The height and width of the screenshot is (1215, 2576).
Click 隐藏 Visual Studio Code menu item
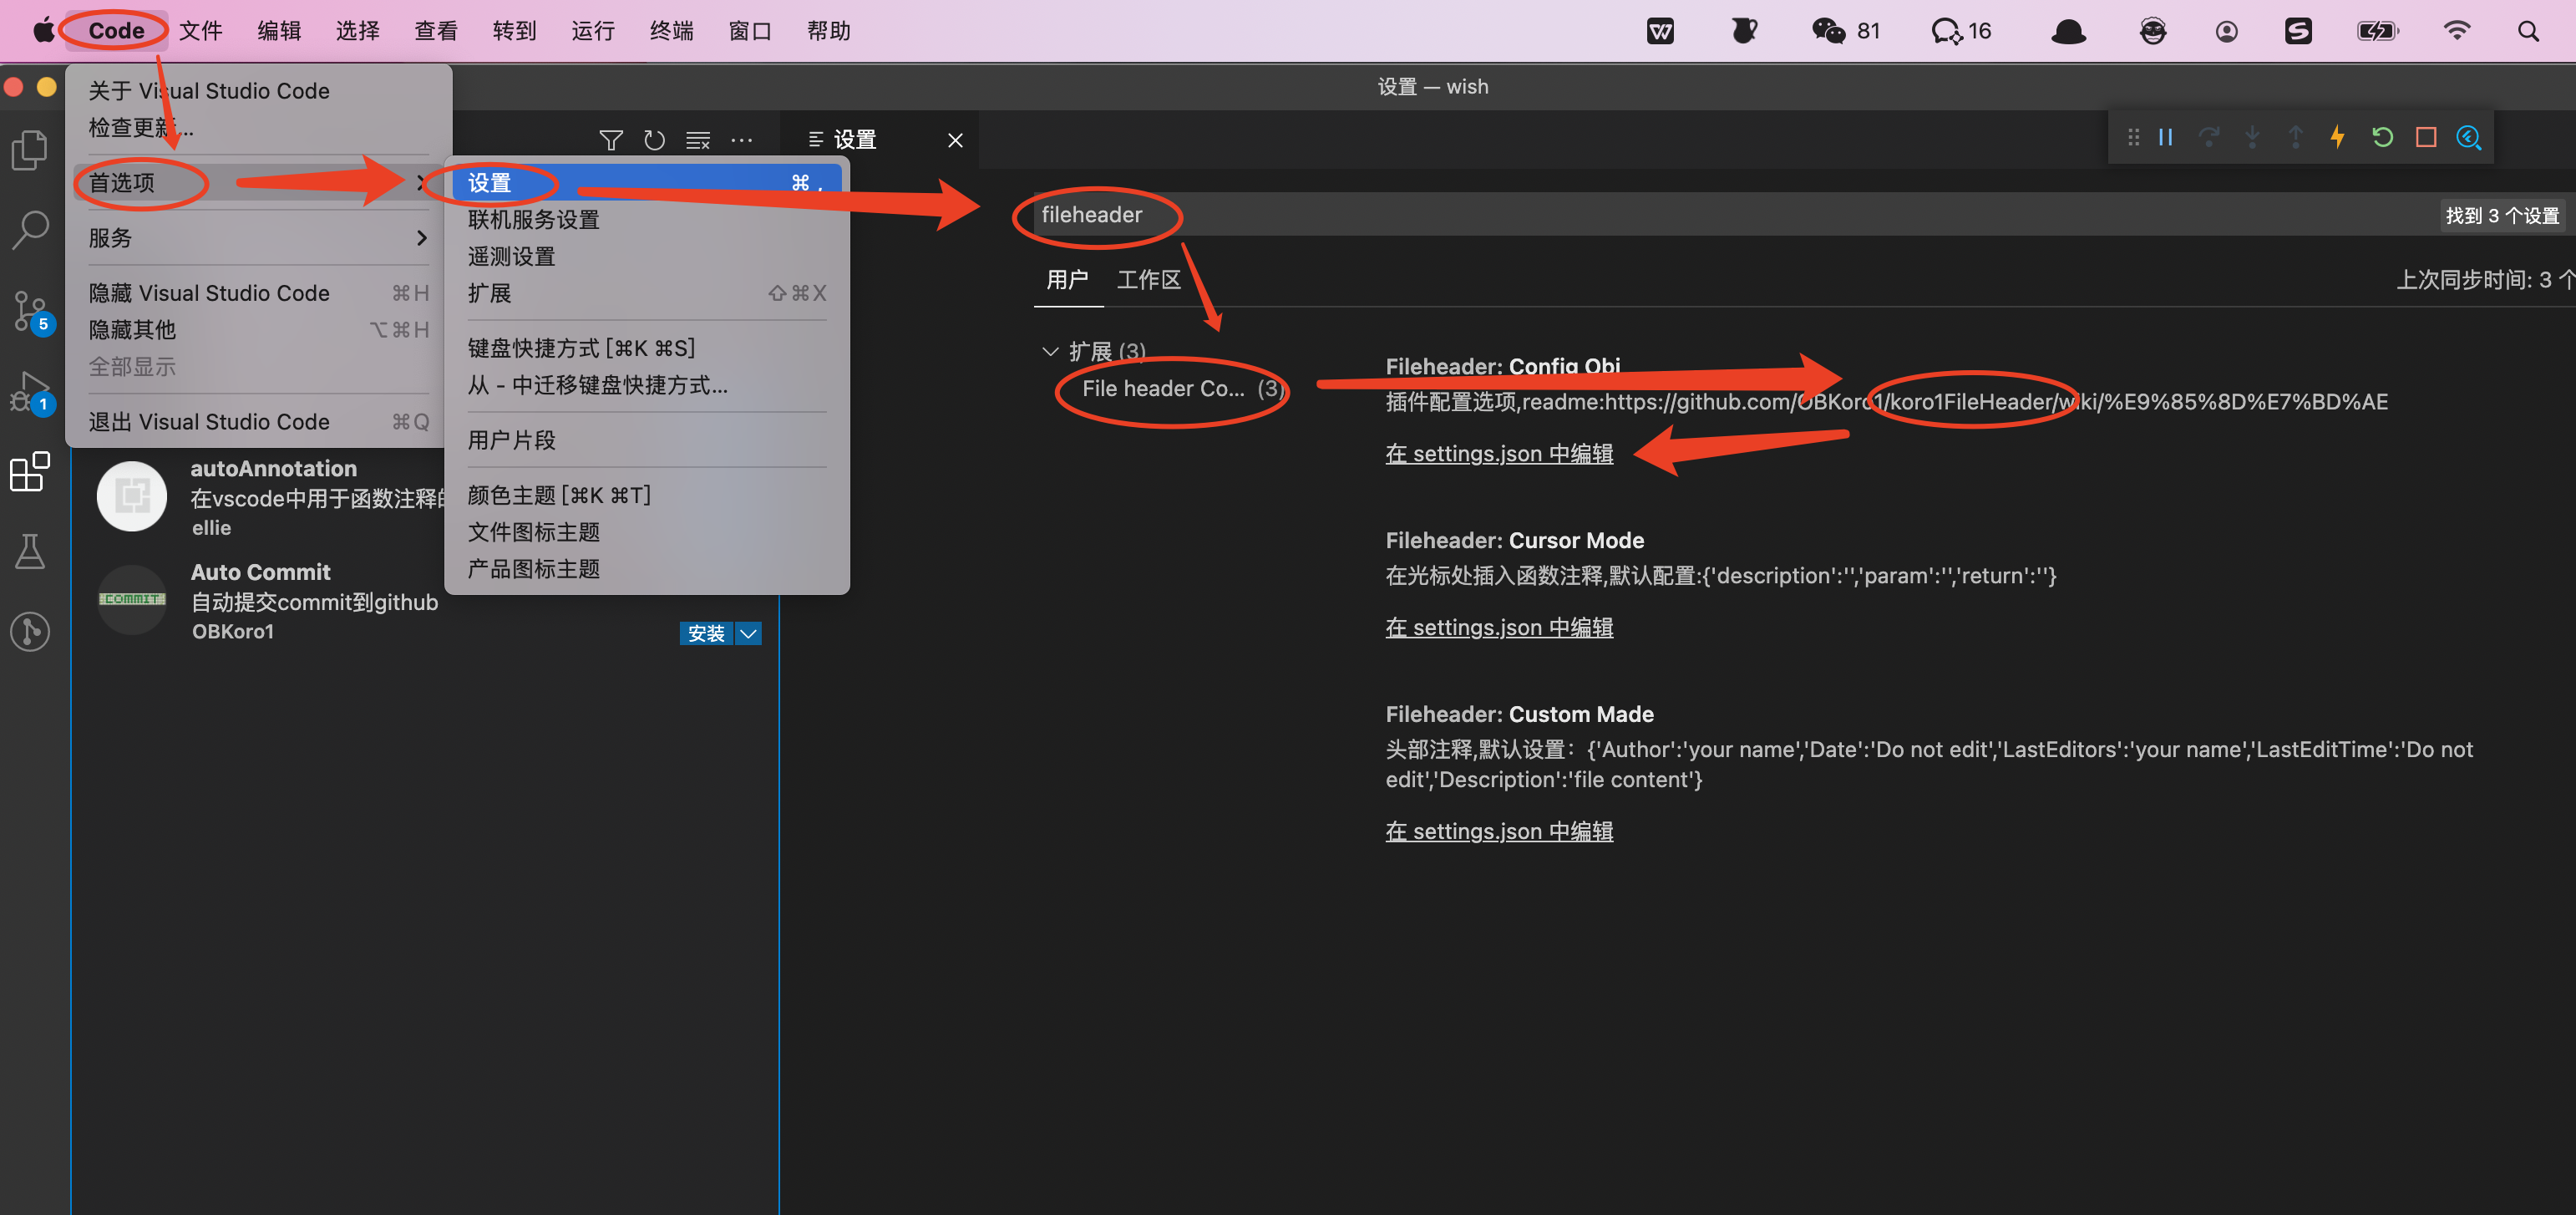(258, 293)
